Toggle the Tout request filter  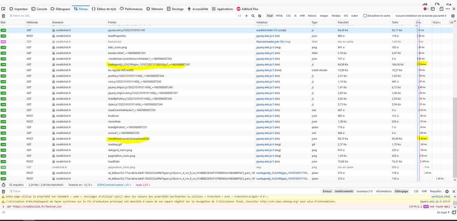(x=270, y=16)
